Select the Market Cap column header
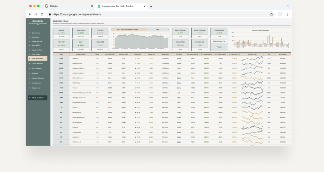The width and height of the screenshot is (324, 172). [165, 54]
